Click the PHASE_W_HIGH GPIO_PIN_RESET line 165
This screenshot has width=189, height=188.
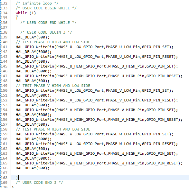click(x=99, y=163)
